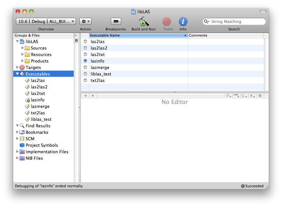Click the Breakpoints toolbar icon
Screen dimensions: 282x207
[x=116, y=22]
